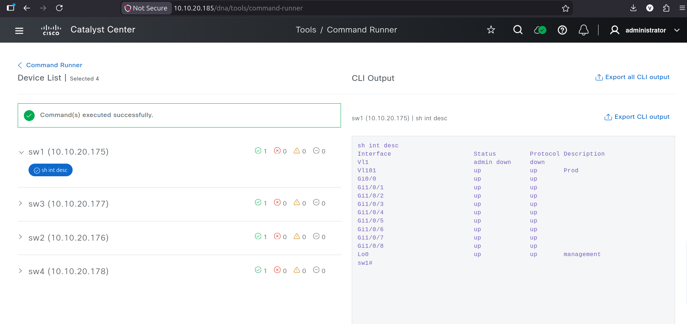This screenshot has width=687, height=324.
Task: Open the browser sidebar panel icon
Action: point(11,8)
